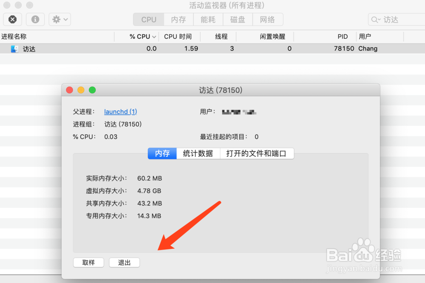The height and width of the screenshot is (283, 425).
Task: Open the launchd (1) parent process link
Action: click(120, 111)
